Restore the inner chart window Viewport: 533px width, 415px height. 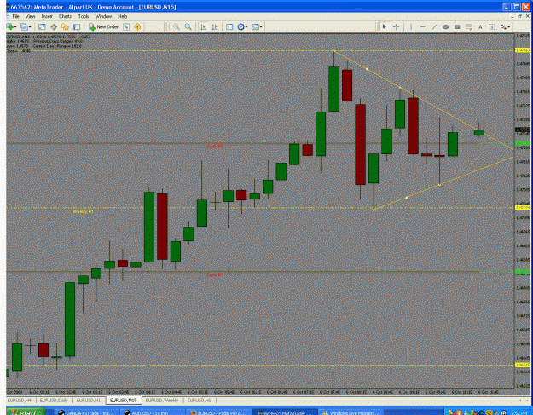pos(519,16)
